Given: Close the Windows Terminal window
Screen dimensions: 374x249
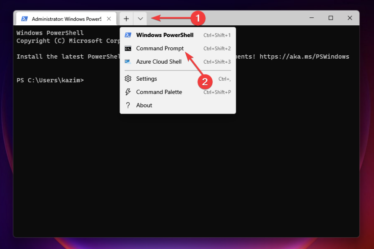Looking at the screenshot, I should (350, 18).
